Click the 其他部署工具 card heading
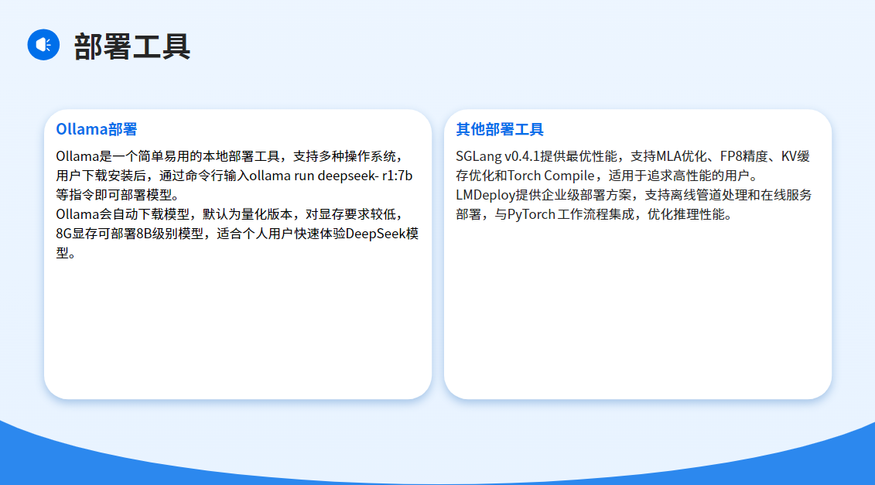This screenshot has width=875, height=485. 500,129
